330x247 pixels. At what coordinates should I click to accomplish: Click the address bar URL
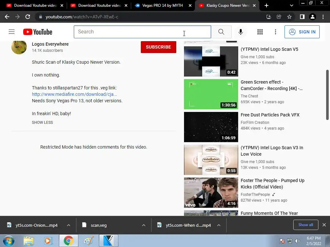click(82, 17)
